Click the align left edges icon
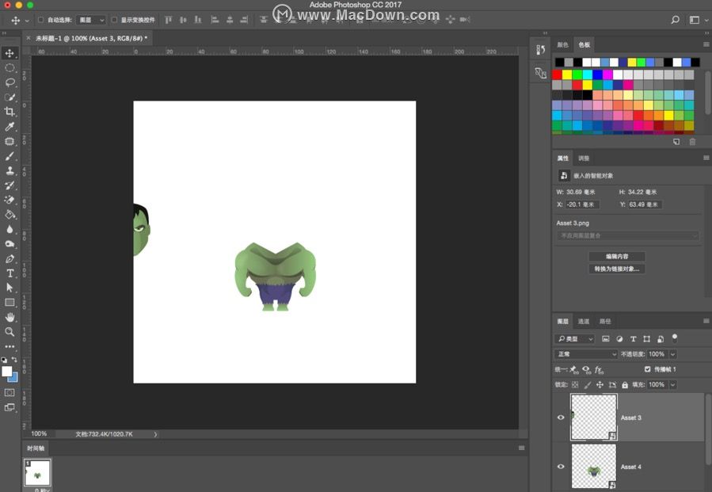 (x=215, y=20)
